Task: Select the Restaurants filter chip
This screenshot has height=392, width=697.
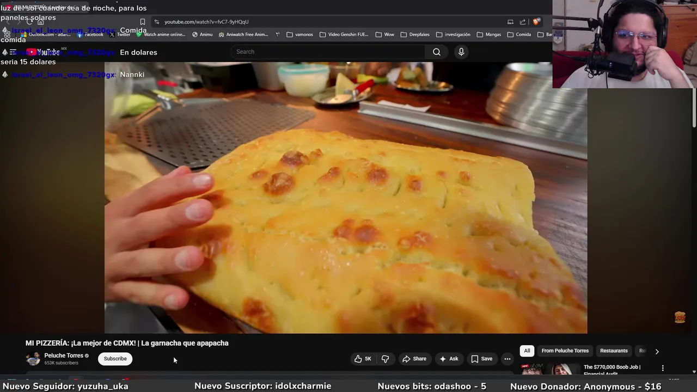Action: (x=614, y=351)
